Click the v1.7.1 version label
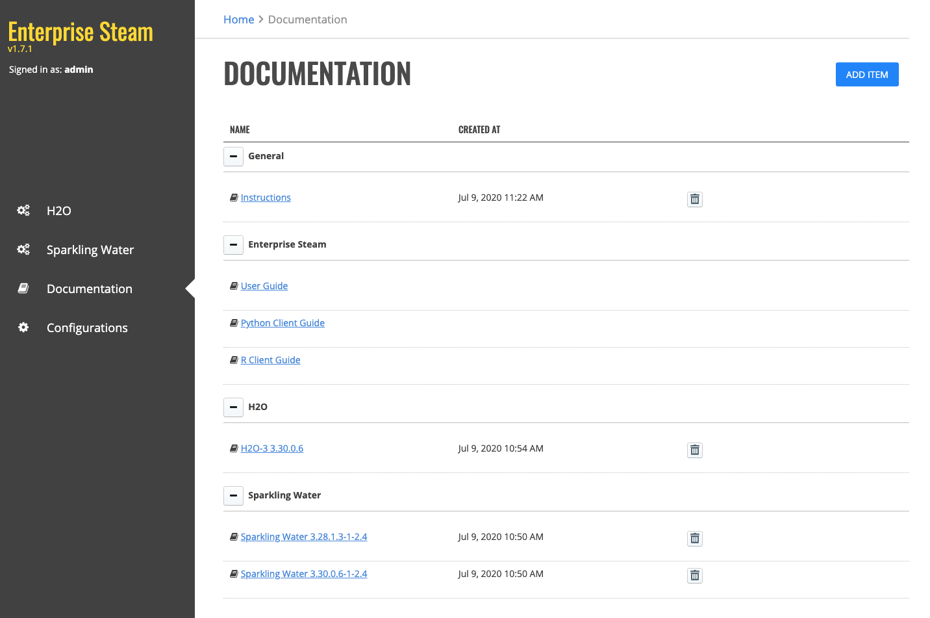Image resolution: width=930 pixels, height=618 pixels. (x=20, y=49)
